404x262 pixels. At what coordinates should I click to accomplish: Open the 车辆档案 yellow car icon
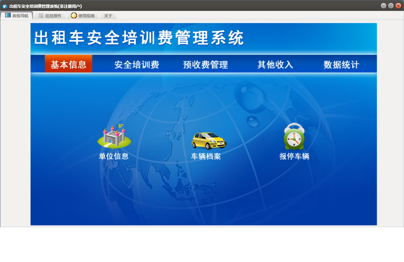(209, 141)
